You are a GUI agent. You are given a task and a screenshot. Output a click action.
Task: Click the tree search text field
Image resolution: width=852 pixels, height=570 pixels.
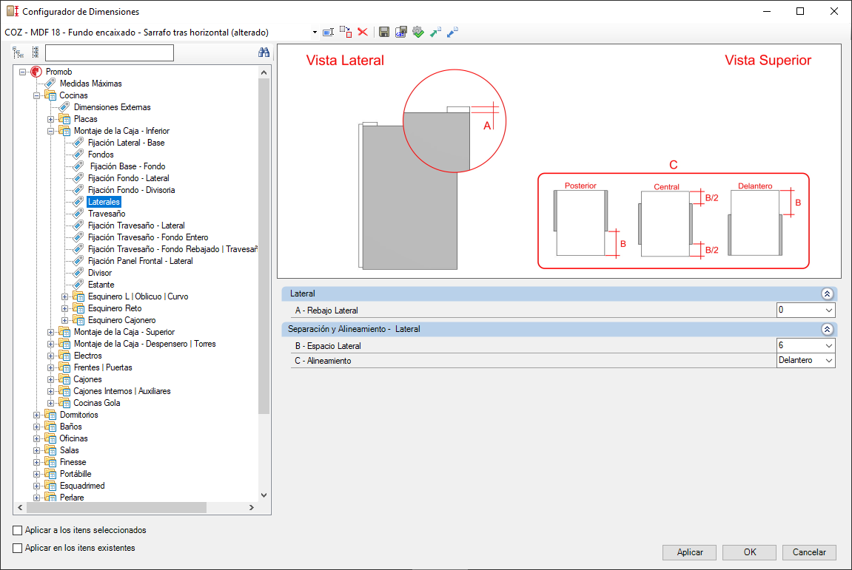(110, 52)
